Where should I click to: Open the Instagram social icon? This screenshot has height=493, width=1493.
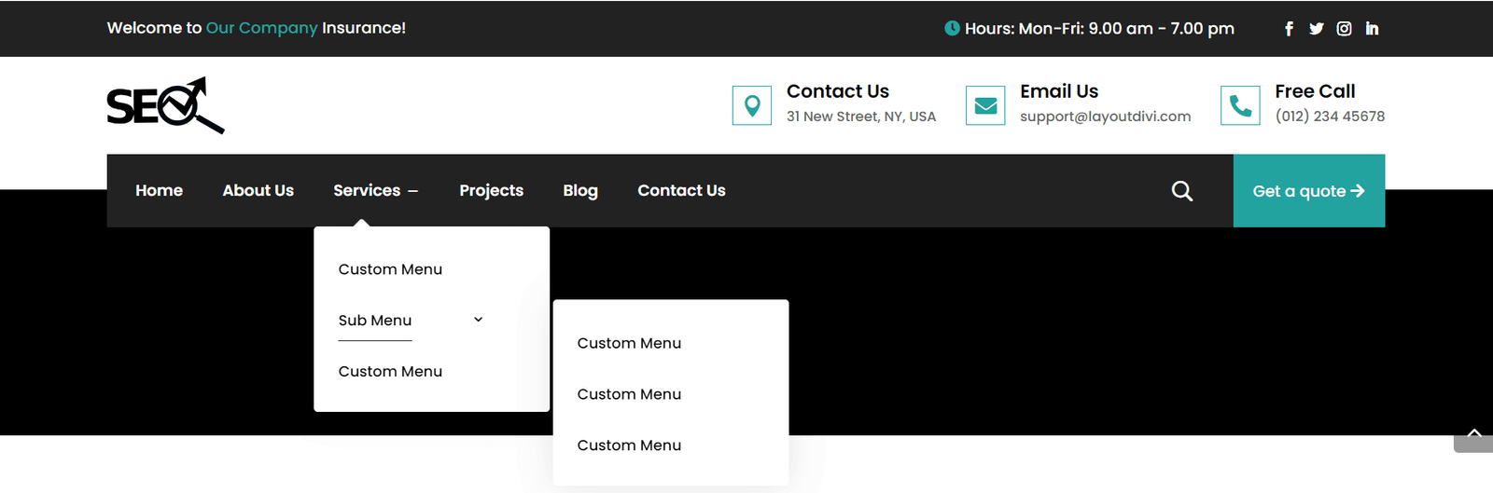coord(1344,29)
